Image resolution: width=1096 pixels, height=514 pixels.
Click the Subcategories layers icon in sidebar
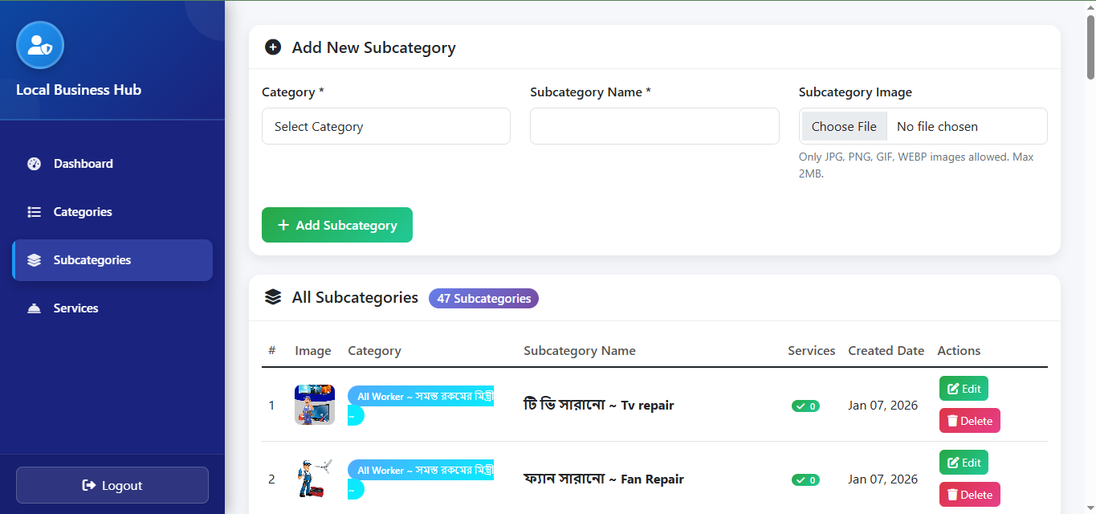pyautogui.click(x=34, y=260)
